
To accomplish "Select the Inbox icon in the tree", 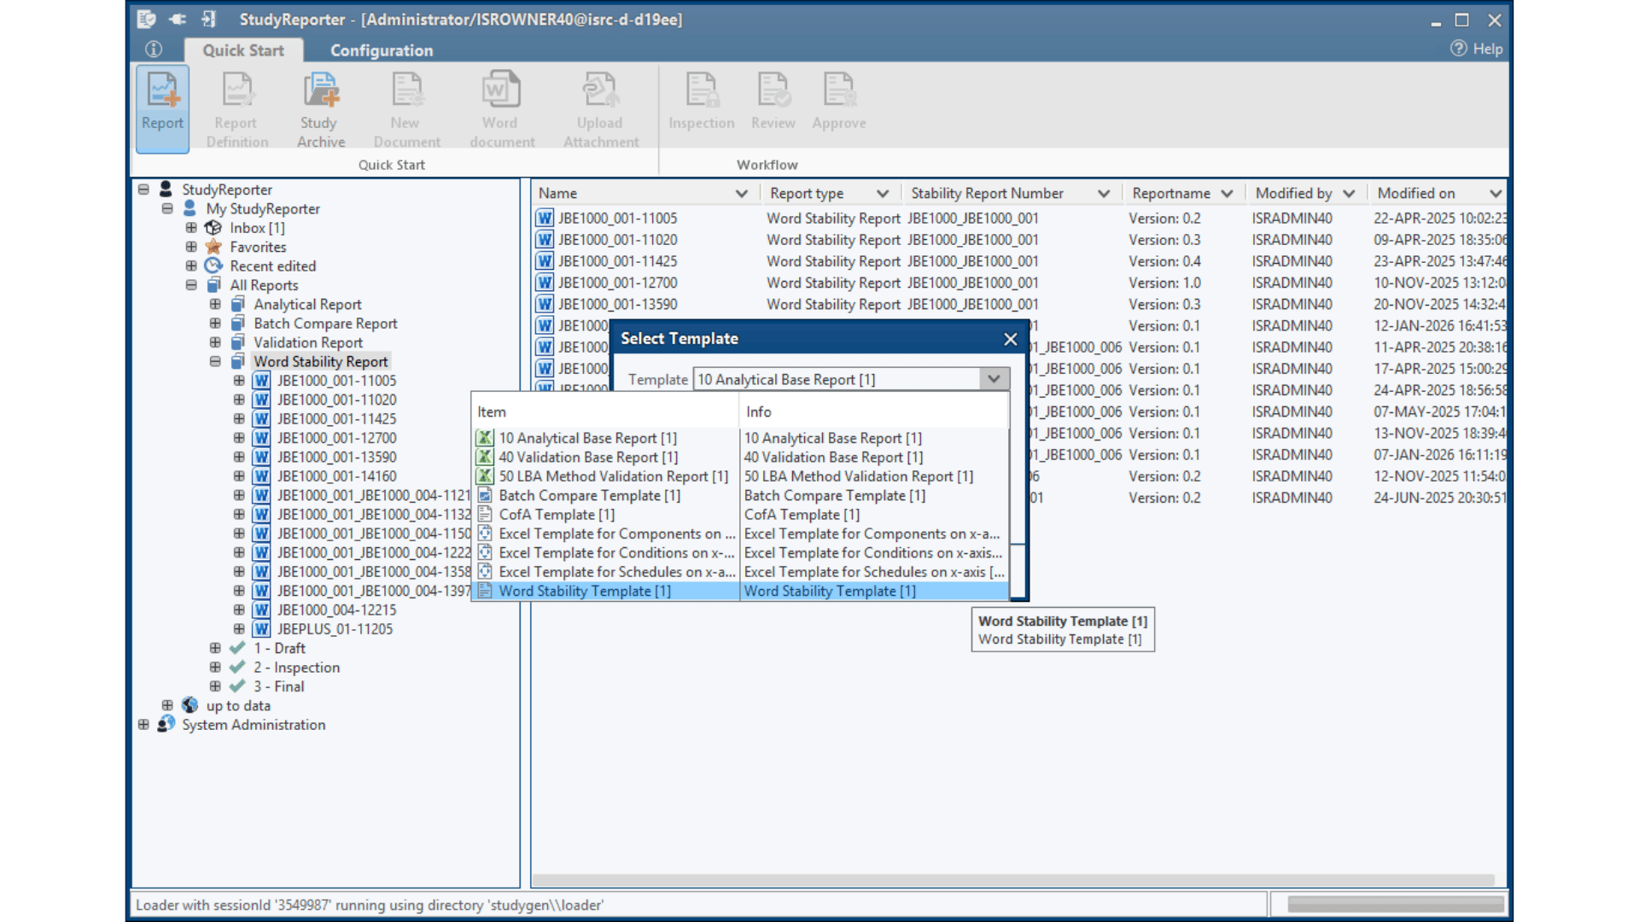I will coord(213,228).
